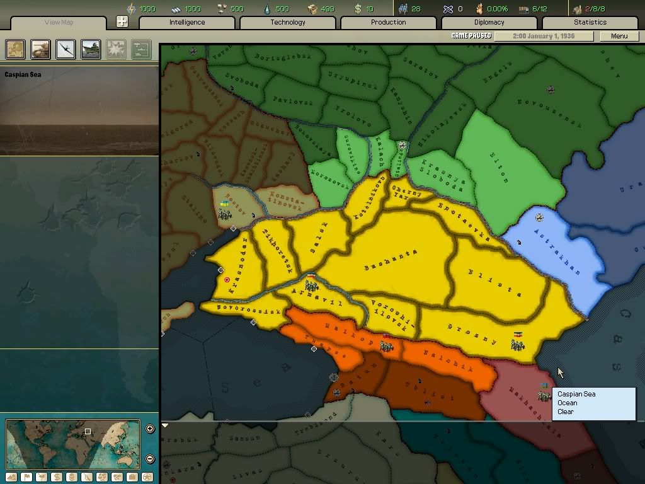Click the Caspian Sea title in left panel
Viewport: 645px width, 484px height.
tap(23, 74)
